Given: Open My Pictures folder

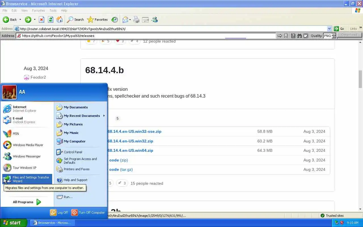Looking at the screenshot, I should click(x=81, y=124).
